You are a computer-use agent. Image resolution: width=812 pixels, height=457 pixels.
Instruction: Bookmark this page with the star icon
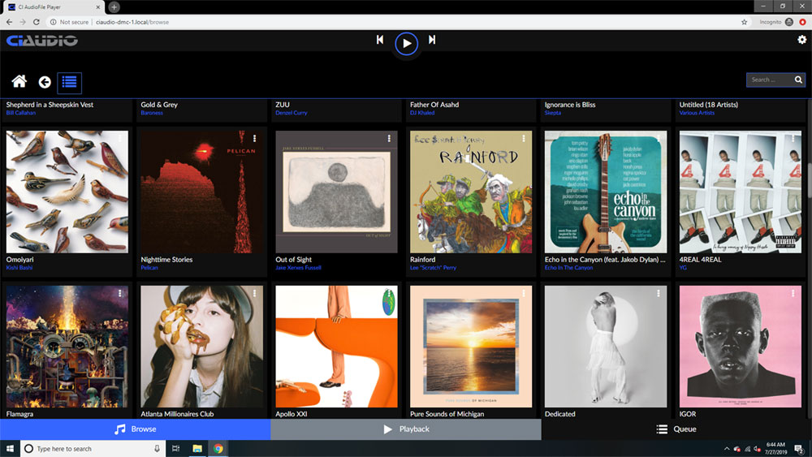tap(744, 22)
